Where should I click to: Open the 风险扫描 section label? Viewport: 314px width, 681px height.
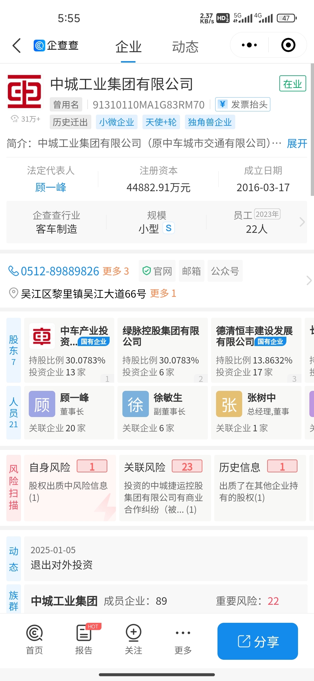click(14, 488)
